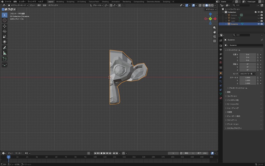The image size is (265, 166).
Task: Open the オブジェクトモード mode dropdown
Action: coord(18,5)
